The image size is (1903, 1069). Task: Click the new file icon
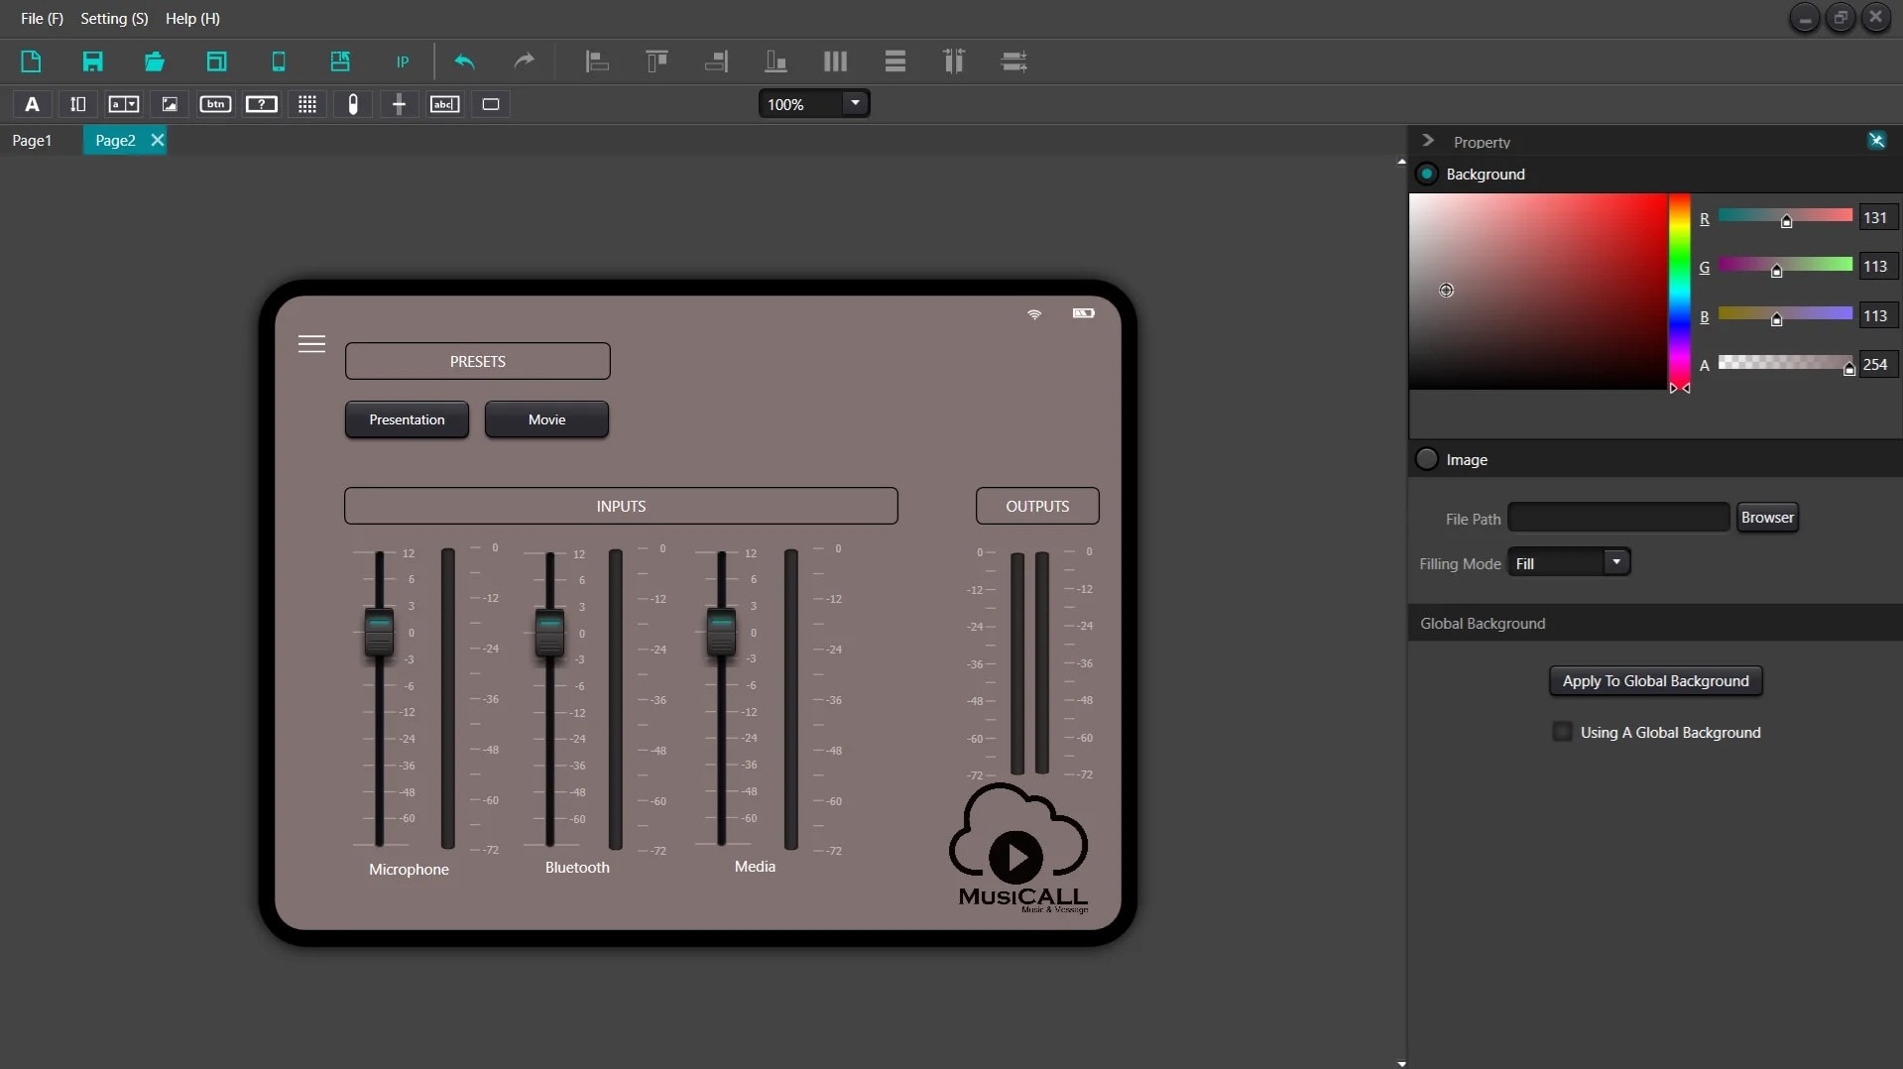click(x=31, y=61)
